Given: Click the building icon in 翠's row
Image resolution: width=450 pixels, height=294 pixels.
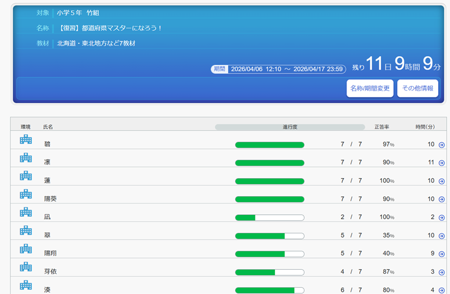Looking at the screenshot, I should [x=26, y=230].
